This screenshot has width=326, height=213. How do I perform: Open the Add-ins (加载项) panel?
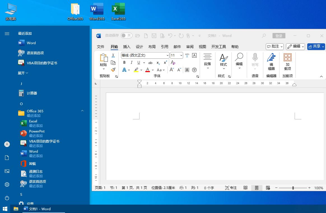[x=288, y=62]
